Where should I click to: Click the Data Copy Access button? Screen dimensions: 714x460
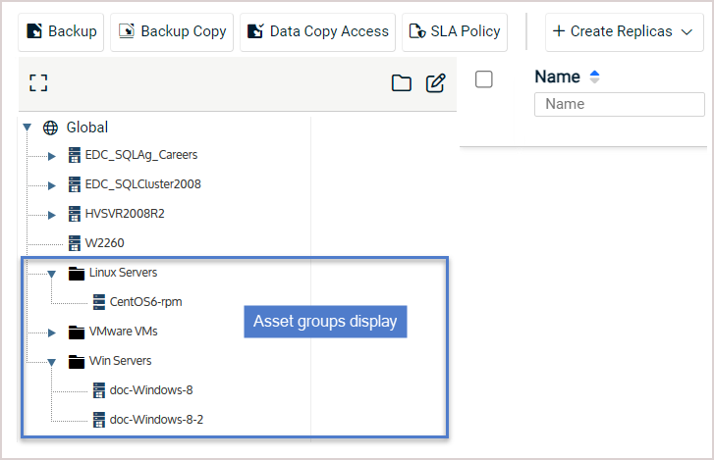click(317, 31)
